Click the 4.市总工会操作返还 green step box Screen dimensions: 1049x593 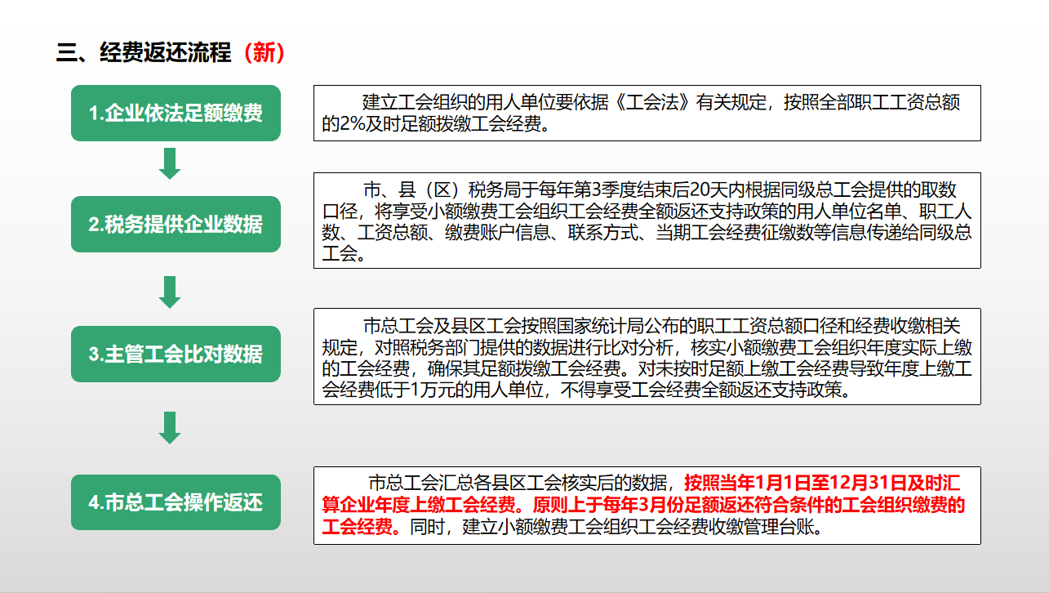click(176, 502)
